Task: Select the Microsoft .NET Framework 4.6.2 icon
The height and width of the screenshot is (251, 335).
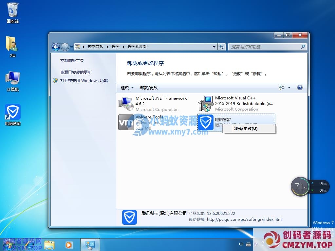Action: point(126,104)
